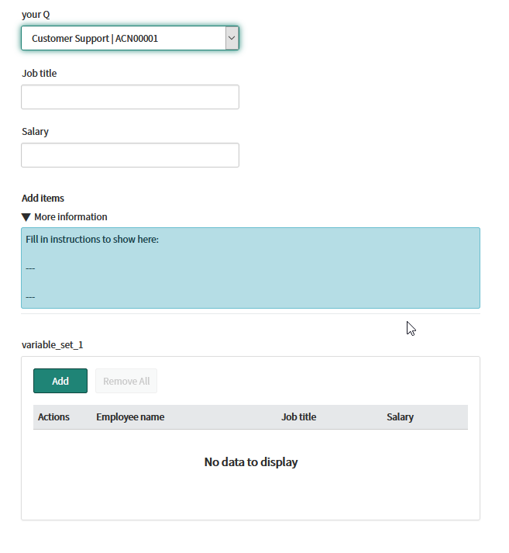
Task: Click the green Add button
Action: [x=60, y=381]
